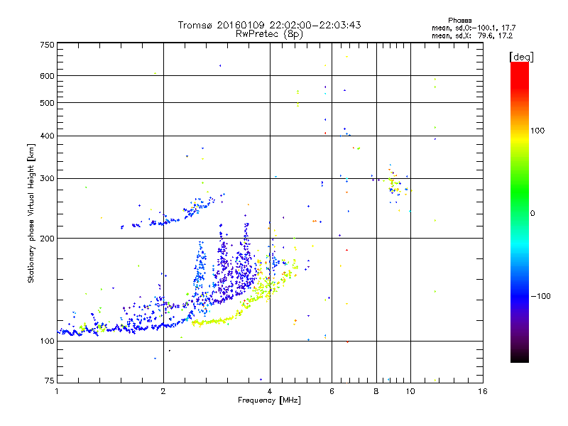Screen dimensions: 568x426
Task: Click the x-axis tick label '2'
Action: click(x=163, y=391)
